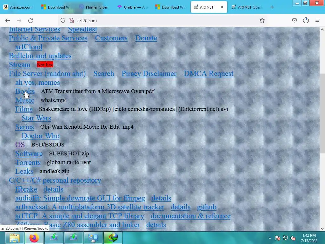Open ah yes, memes link
The width and height of the screenshot is (325, 244).
[37, 83]
